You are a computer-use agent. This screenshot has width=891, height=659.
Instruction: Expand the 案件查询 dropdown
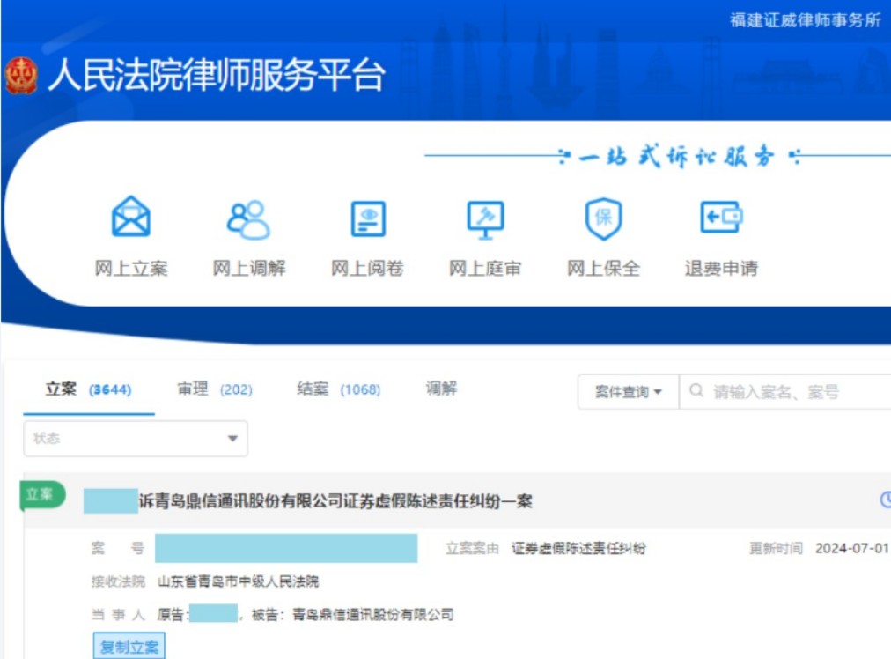point(628,392)
